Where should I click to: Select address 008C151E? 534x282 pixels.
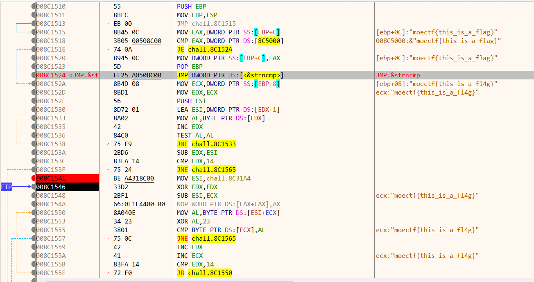(x=51, y=50)
